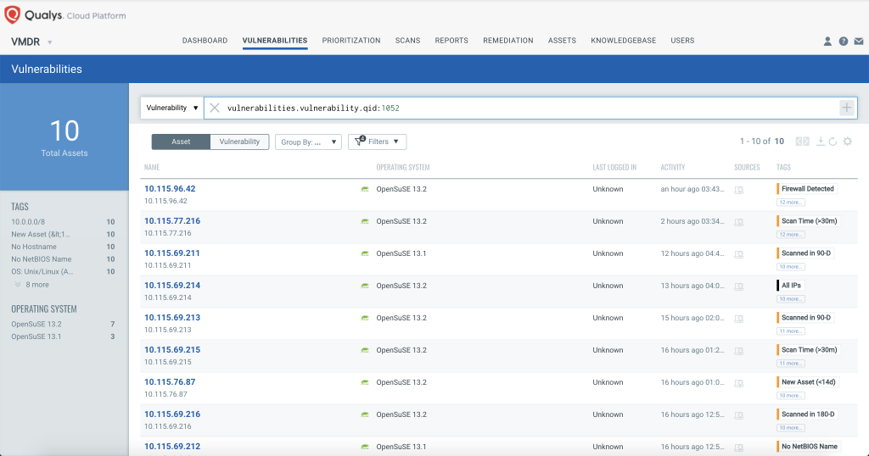Open the messages envelope icon

pyautogui.click(x=858, y=41)
